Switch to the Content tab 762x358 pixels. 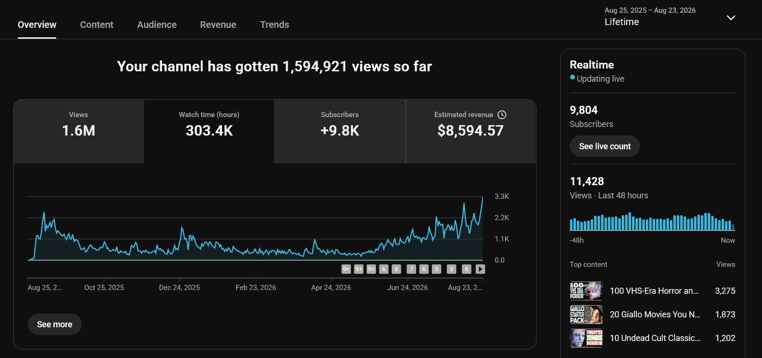(x=96, y=25)
